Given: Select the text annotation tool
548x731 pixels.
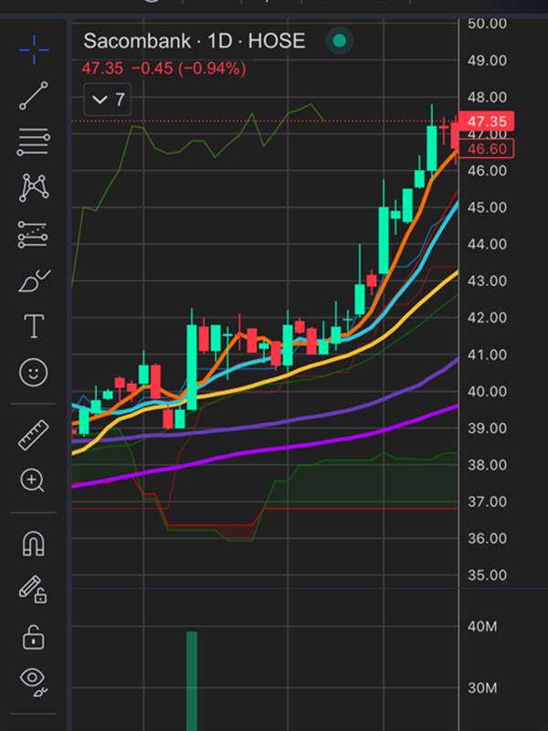Looking at the screenshot, I should point(34,326).
